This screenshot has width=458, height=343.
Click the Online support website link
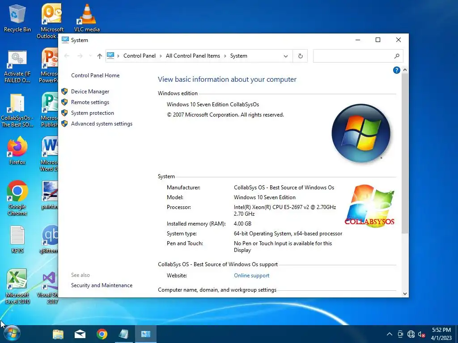click(x=251, y=276)
